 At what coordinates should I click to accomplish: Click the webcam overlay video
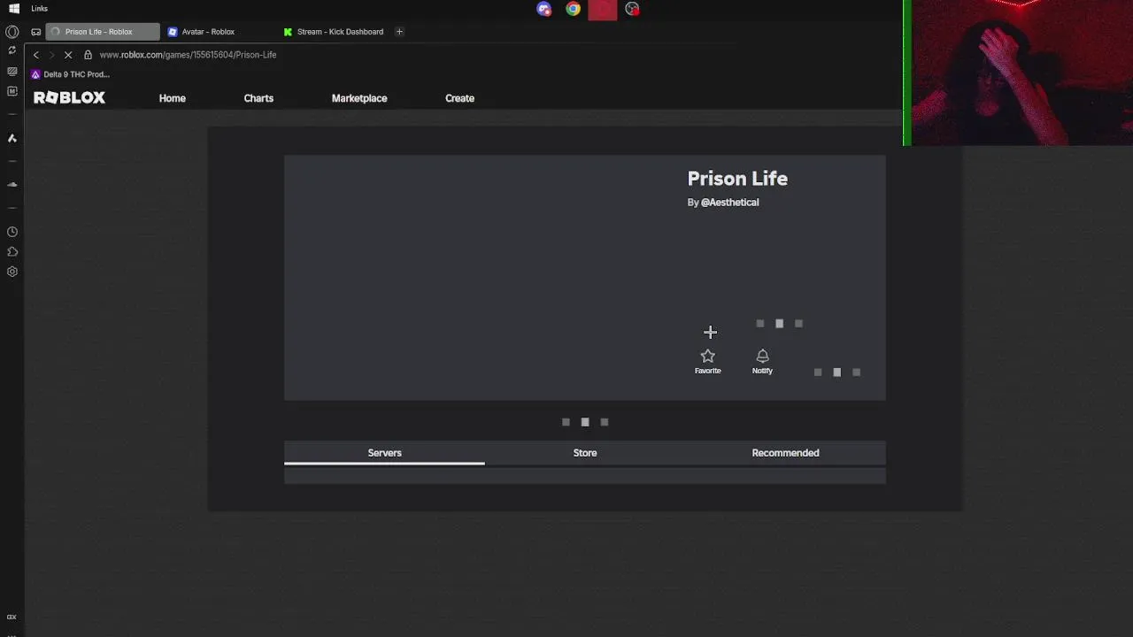coord(1020,73)
